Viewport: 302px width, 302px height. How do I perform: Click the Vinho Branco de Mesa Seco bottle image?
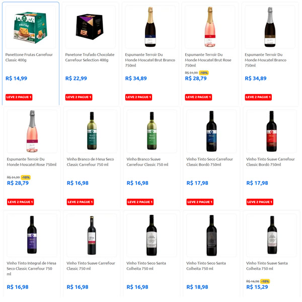92,131
